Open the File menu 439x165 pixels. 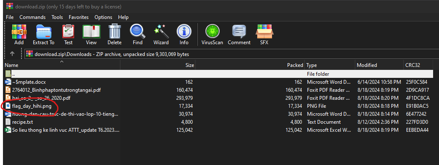10,17
